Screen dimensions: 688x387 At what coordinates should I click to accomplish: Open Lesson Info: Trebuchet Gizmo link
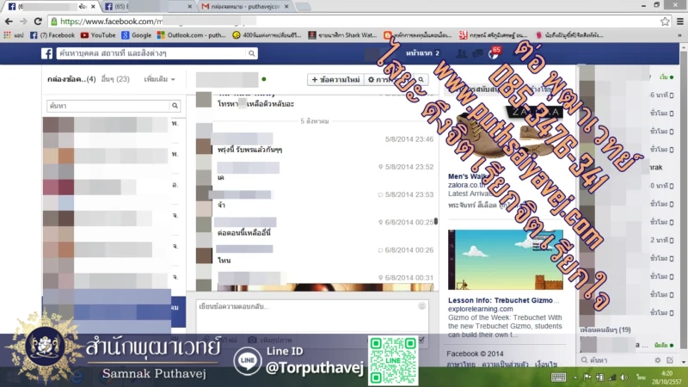[504, 300]
